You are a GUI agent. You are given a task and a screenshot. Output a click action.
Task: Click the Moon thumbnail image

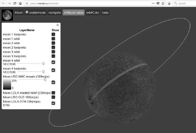click(7, 15)
